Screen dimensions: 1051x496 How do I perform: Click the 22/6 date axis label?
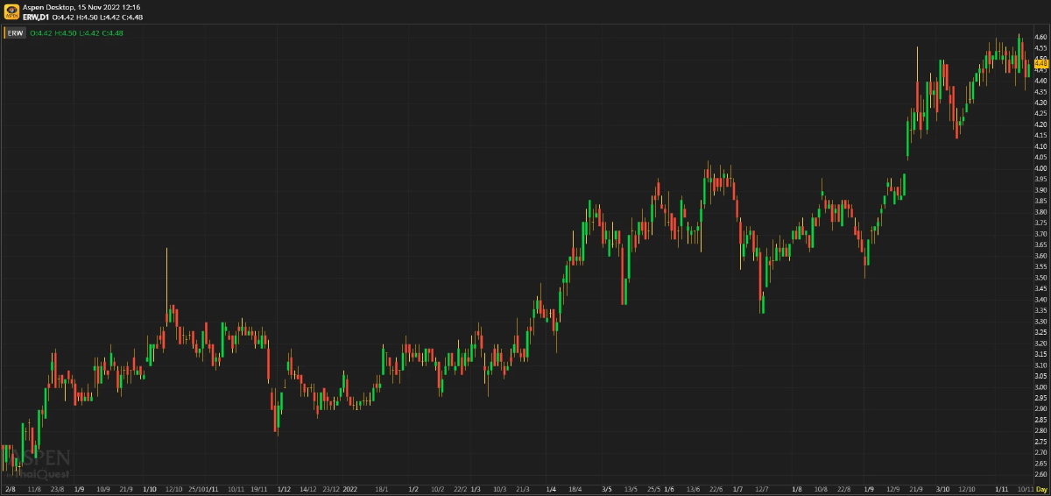pos(716,489)
